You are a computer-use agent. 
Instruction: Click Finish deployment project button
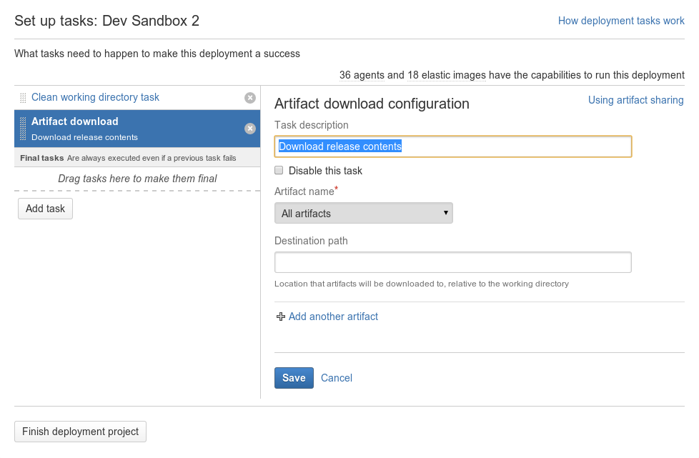click(80, 432)
